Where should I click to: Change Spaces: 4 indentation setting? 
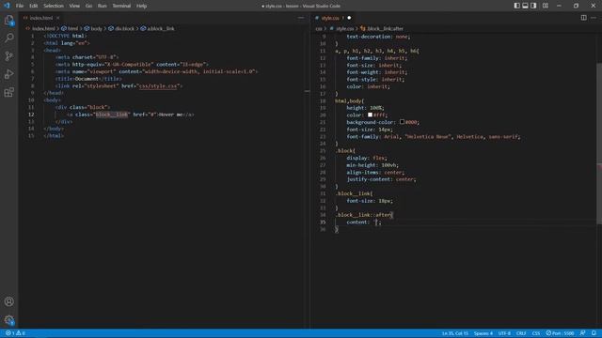(483, 333)
